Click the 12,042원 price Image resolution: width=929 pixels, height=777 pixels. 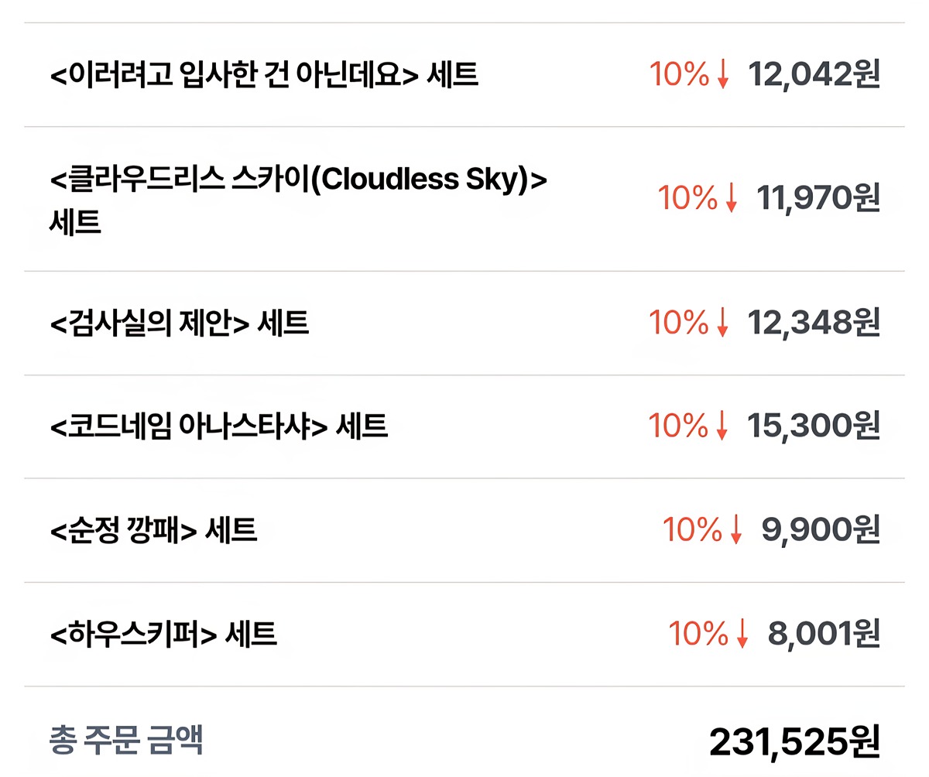[x=814, y=75]
